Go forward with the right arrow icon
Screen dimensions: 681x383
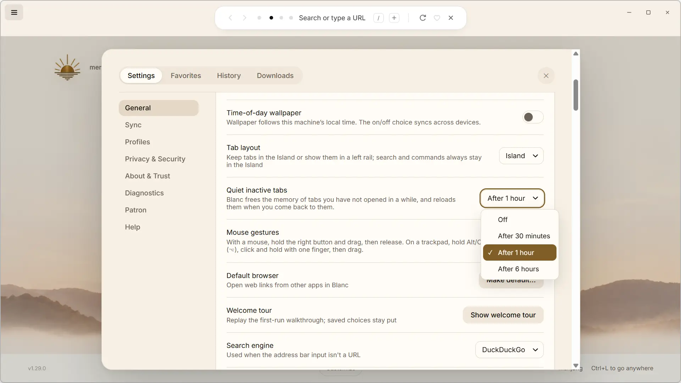pyautogui.click(x=244, y=18)
